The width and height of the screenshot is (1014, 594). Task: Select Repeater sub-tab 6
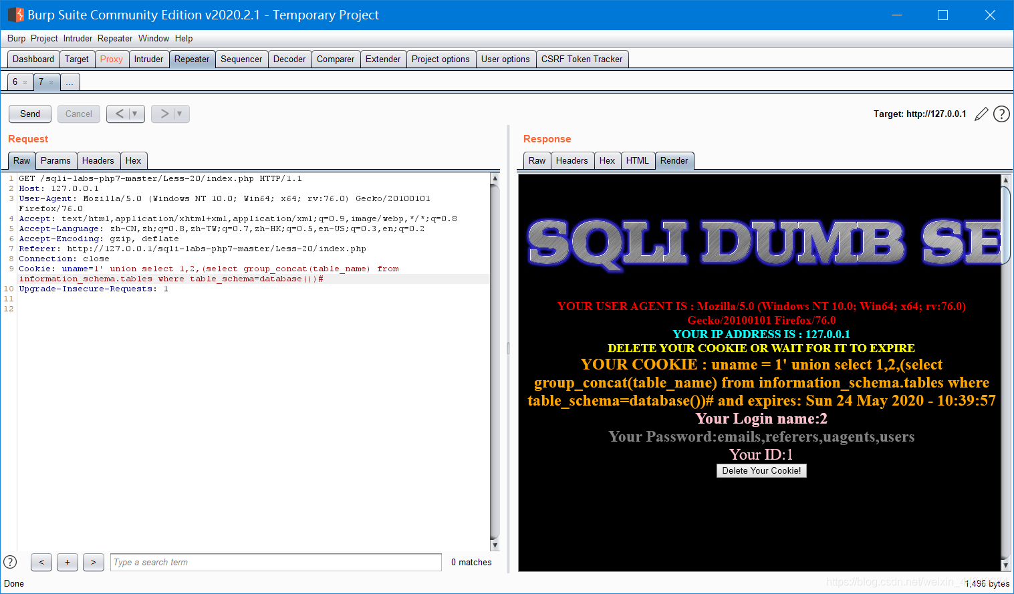coord(15,82)
